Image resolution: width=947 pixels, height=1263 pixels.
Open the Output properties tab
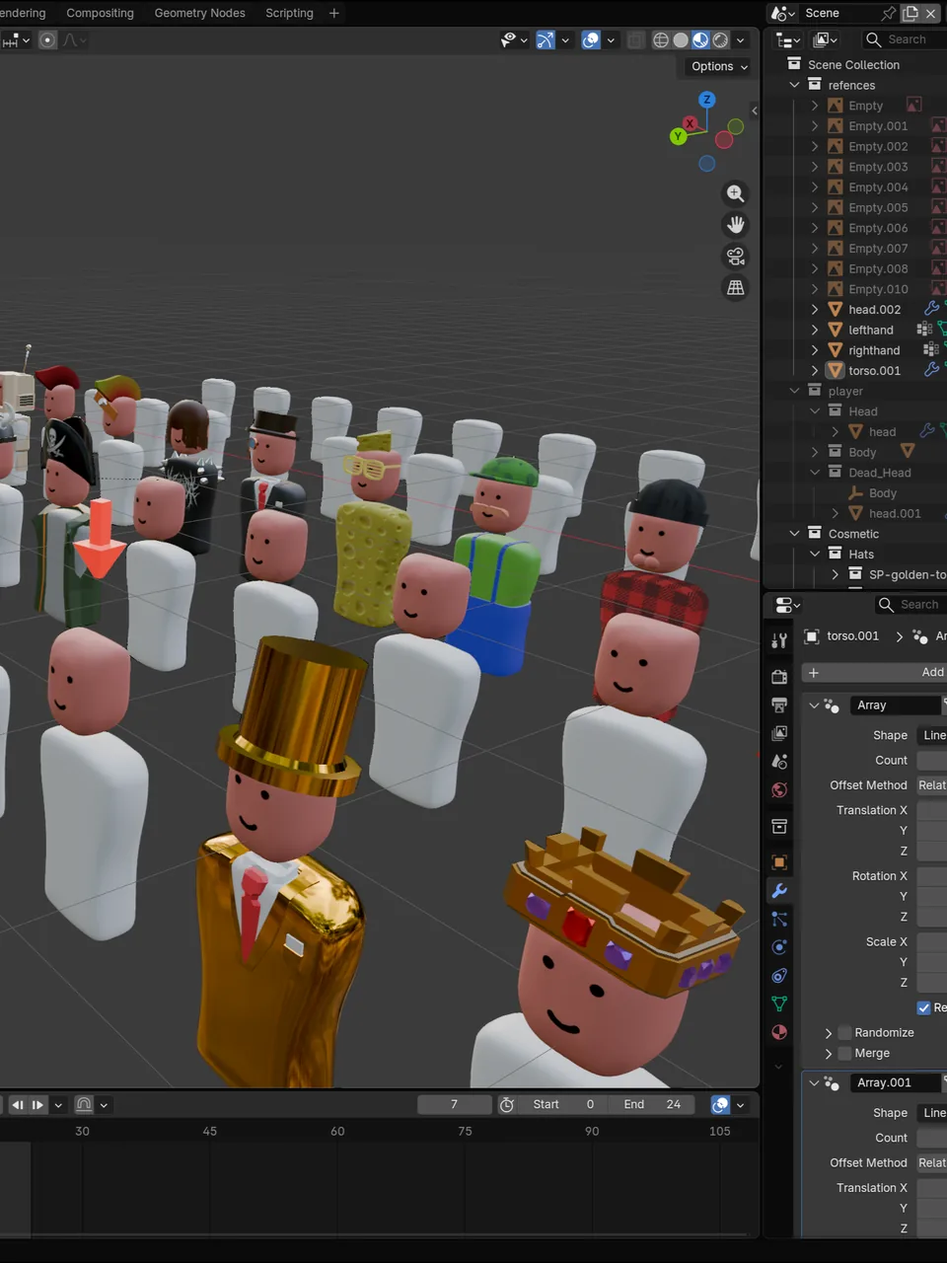coord(779,705)
